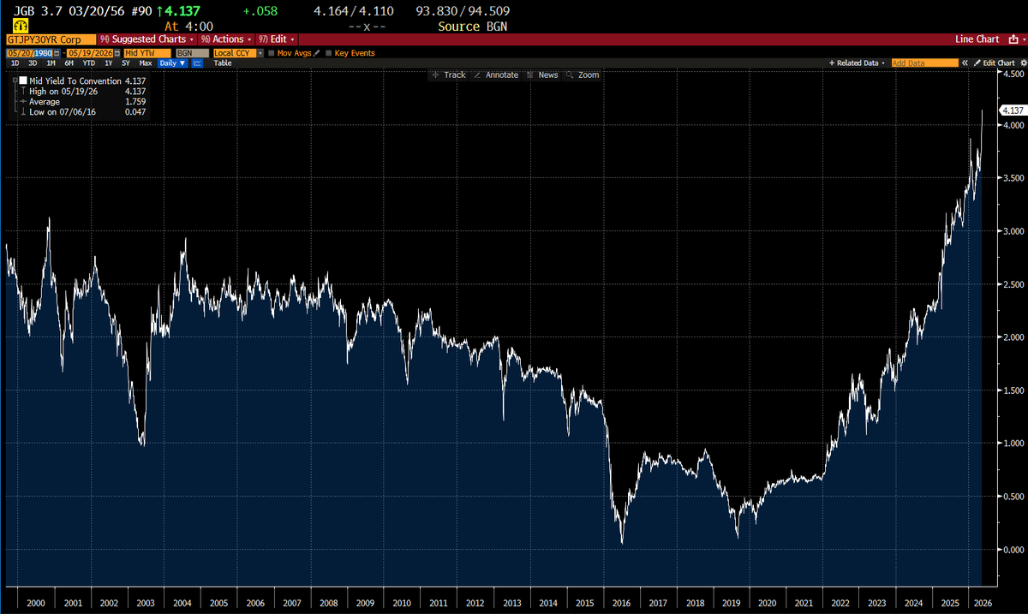This screenshot has height=614, width=1028.
Task: Open the Suggested Charts dropdown
Action: [147, 39]
